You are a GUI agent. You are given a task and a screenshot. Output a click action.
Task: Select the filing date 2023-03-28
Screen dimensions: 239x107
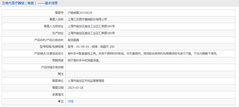click(75, 88)
